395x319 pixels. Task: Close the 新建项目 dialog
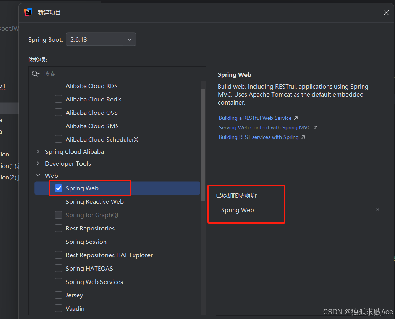pos(386,13)
